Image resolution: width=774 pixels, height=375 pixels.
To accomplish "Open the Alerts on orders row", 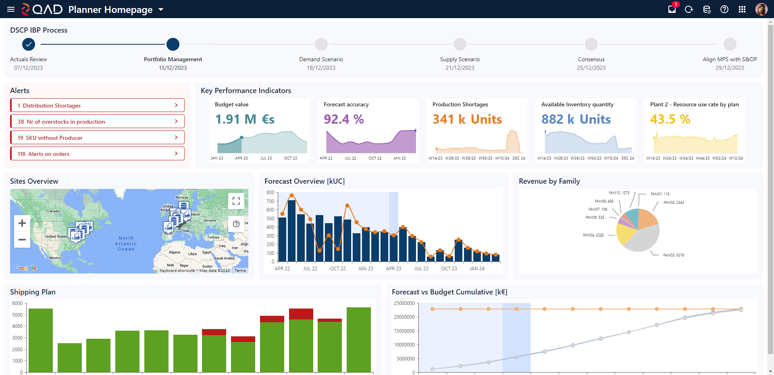I will (x=97, y=154).
